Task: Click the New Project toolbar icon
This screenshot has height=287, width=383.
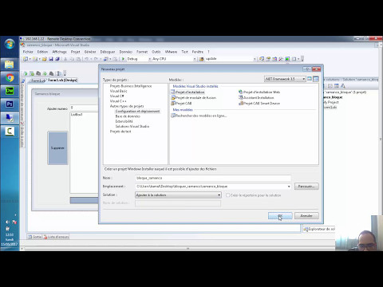Action: [x=26, y=59]
